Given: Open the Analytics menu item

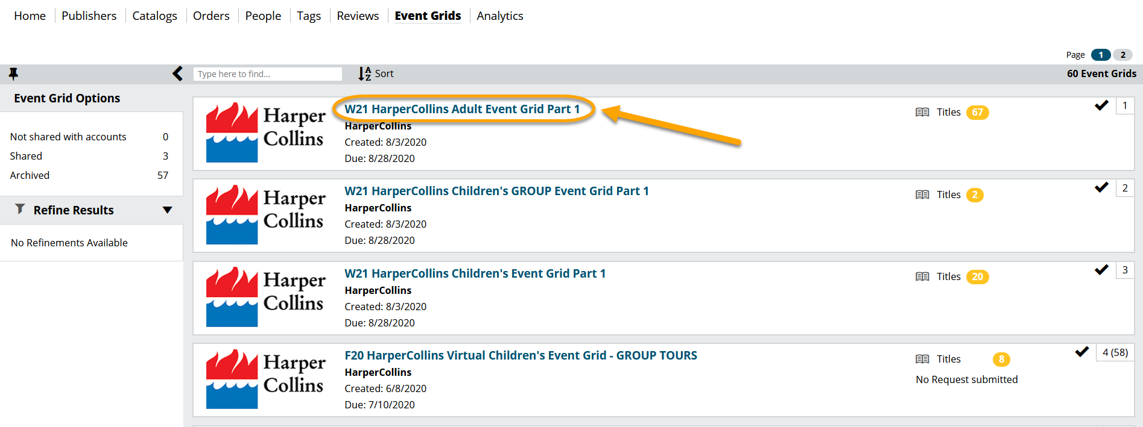Looking at the screenshot, I should click(x=499, y=16).
